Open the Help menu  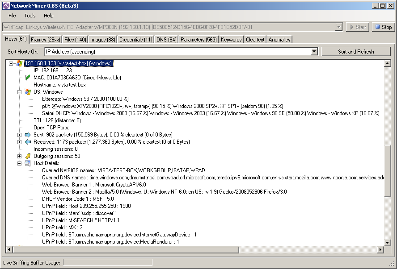click(49, 16)
